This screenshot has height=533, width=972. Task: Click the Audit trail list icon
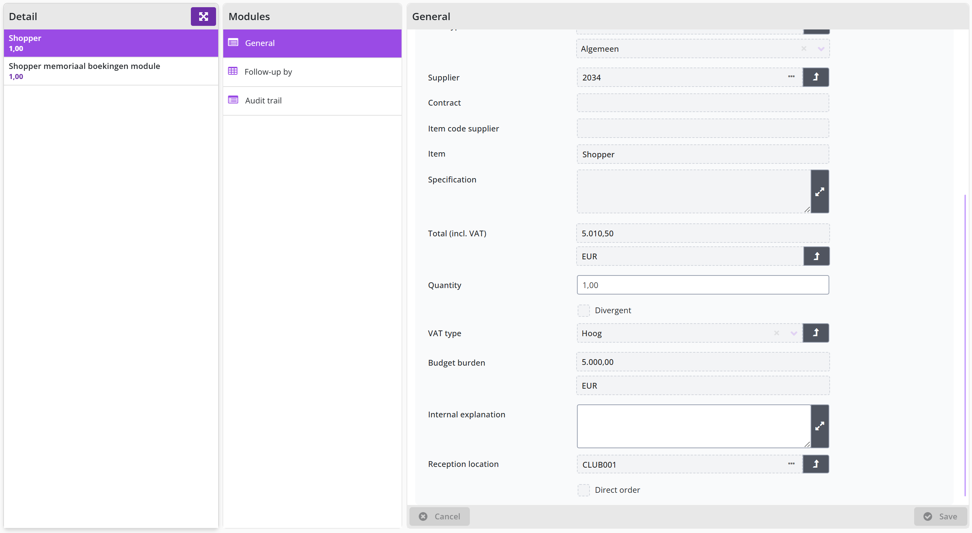[233, 100]
